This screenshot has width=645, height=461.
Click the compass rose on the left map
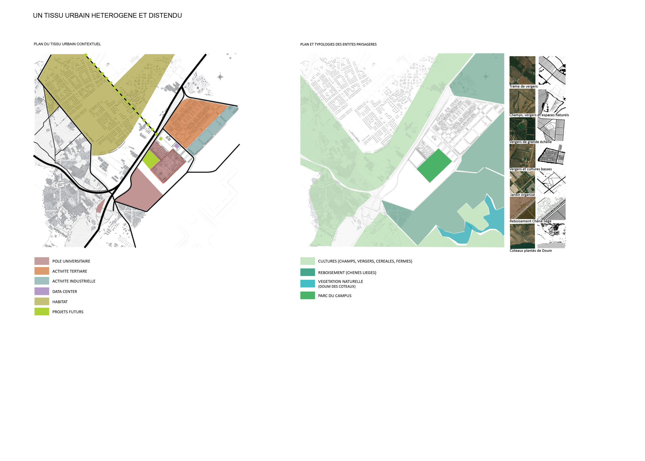tap(220, 77)
